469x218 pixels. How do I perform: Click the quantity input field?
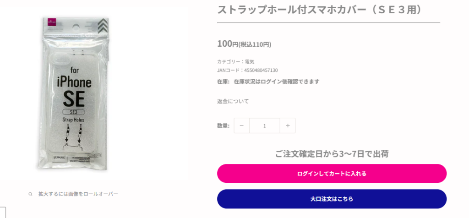click(x=265, y=125)
